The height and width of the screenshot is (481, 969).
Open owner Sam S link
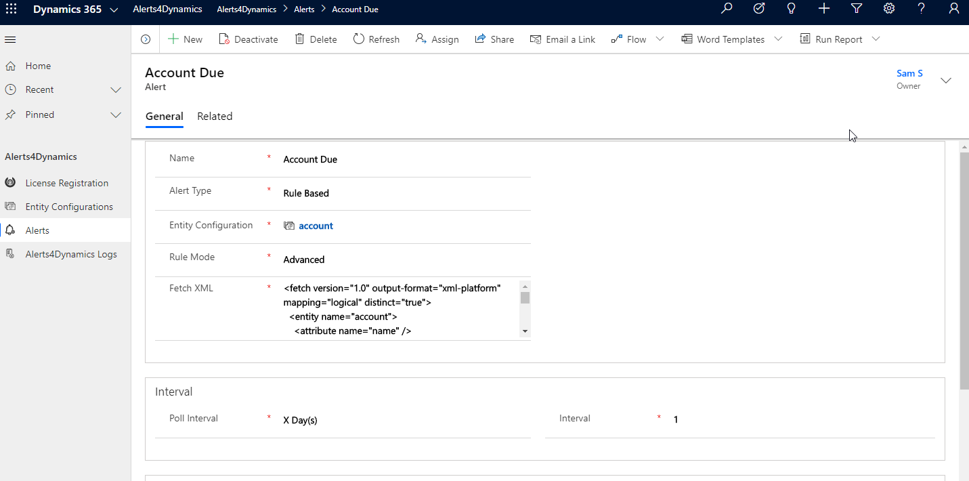(x=909, y=73)
